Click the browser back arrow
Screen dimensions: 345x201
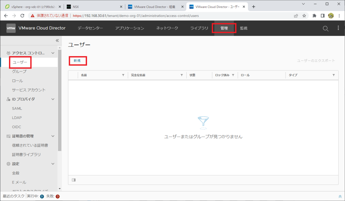(6, 16)
